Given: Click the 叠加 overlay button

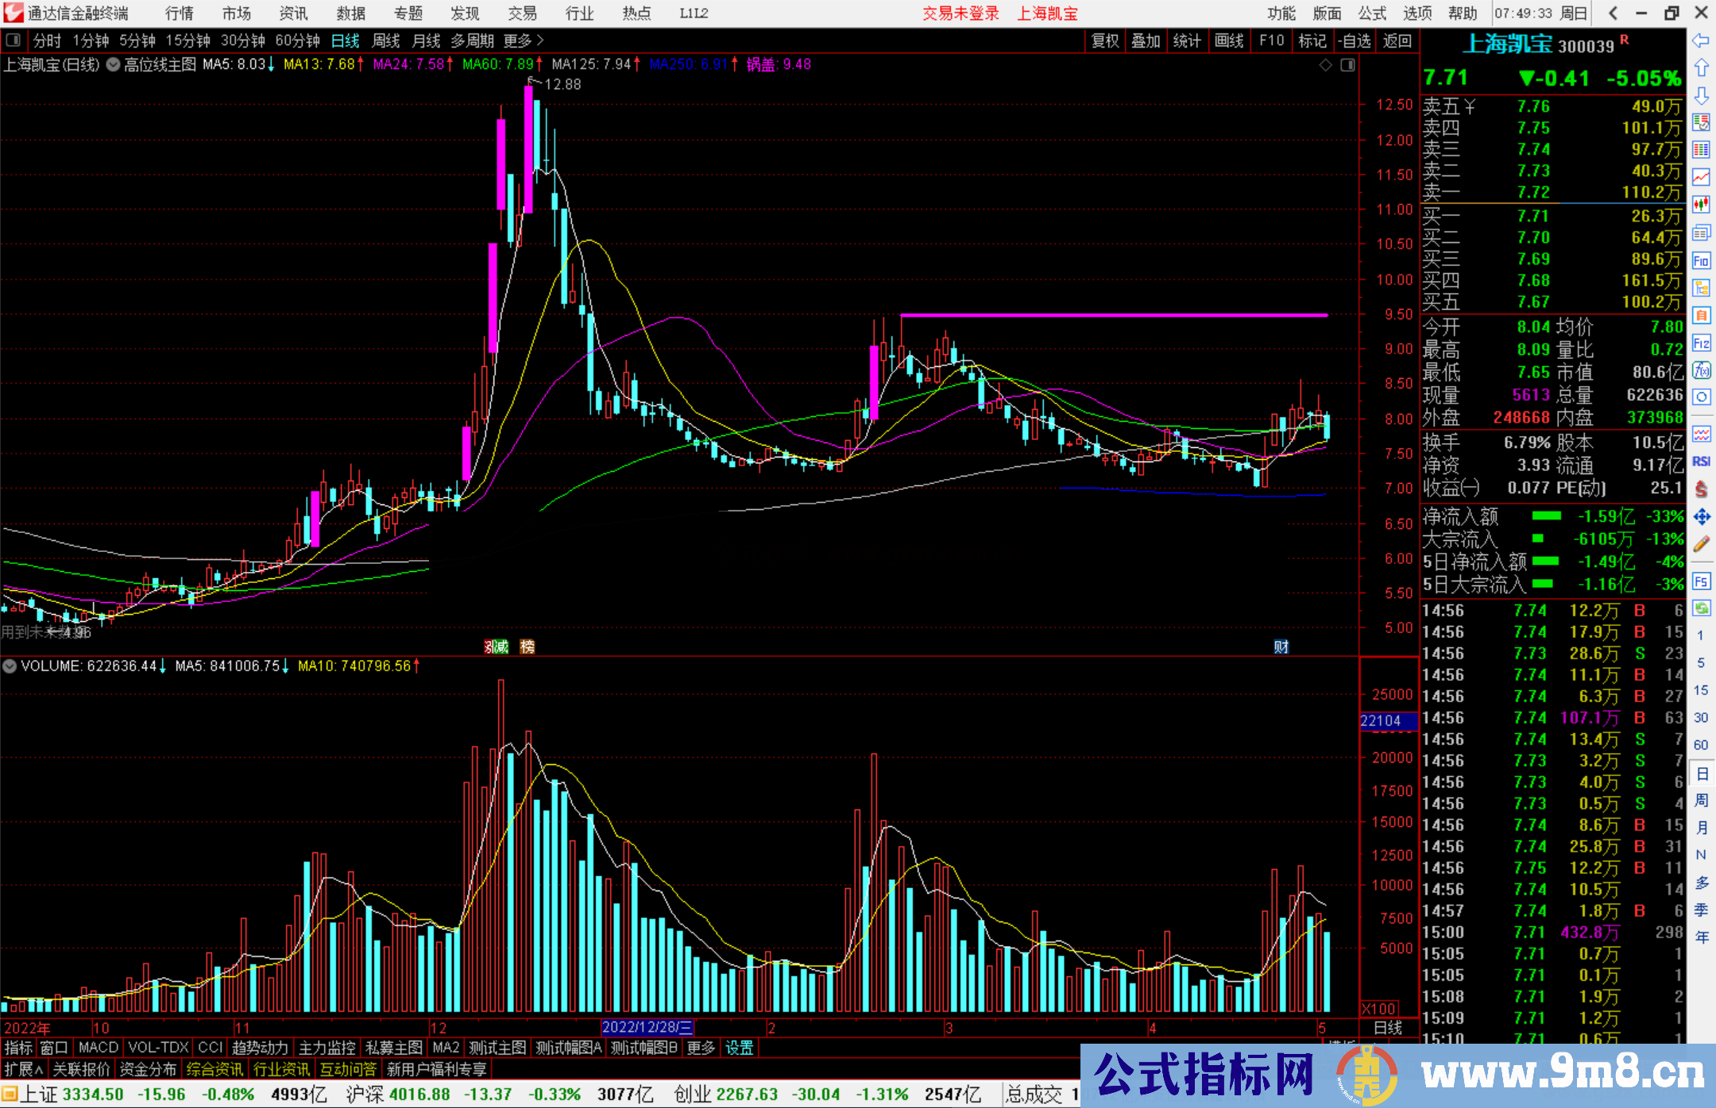Looking at the screenshot, I should (1146, 41).
